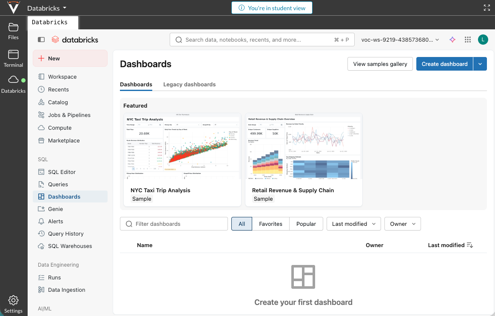Select the All filter toggle
495x316 pixels.
[x=242, y=224]
